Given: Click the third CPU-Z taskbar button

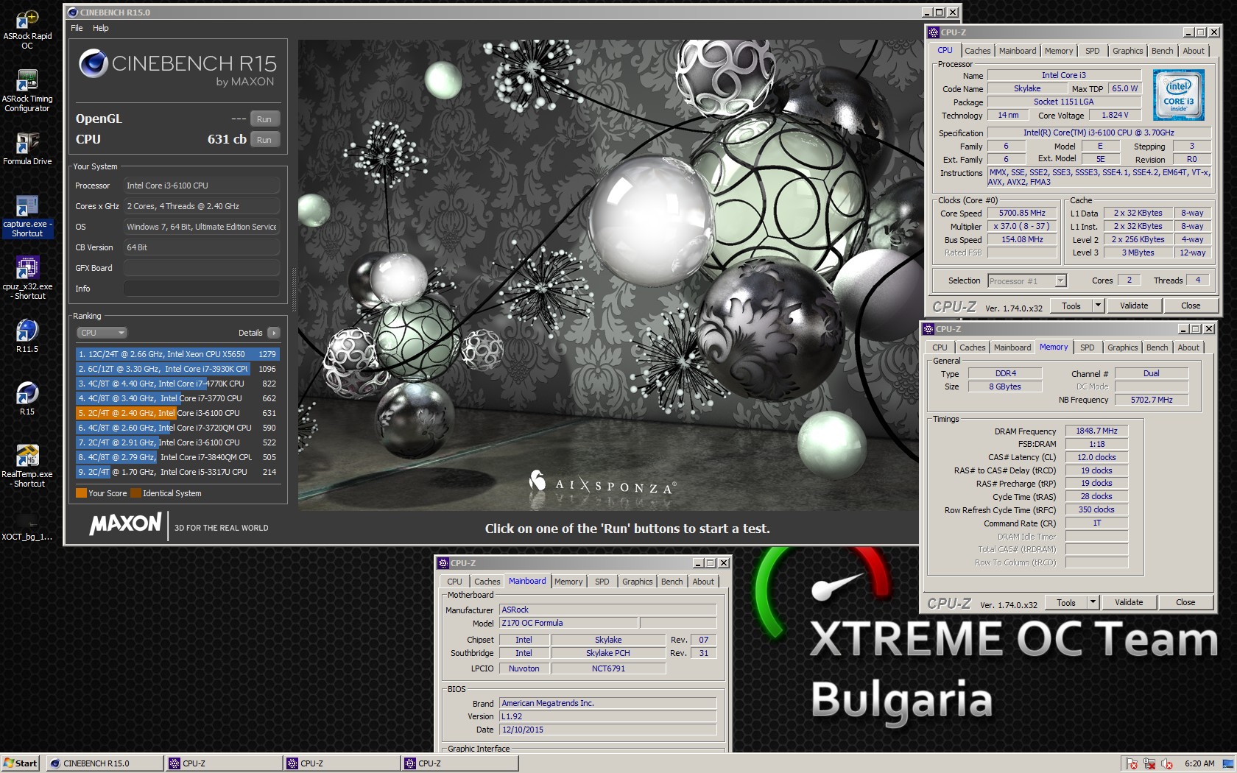Looking at the screenshot, I should coord(460,763).
